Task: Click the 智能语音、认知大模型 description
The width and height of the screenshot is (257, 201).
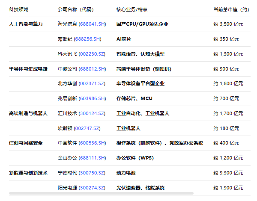Action: pos(140,54)
